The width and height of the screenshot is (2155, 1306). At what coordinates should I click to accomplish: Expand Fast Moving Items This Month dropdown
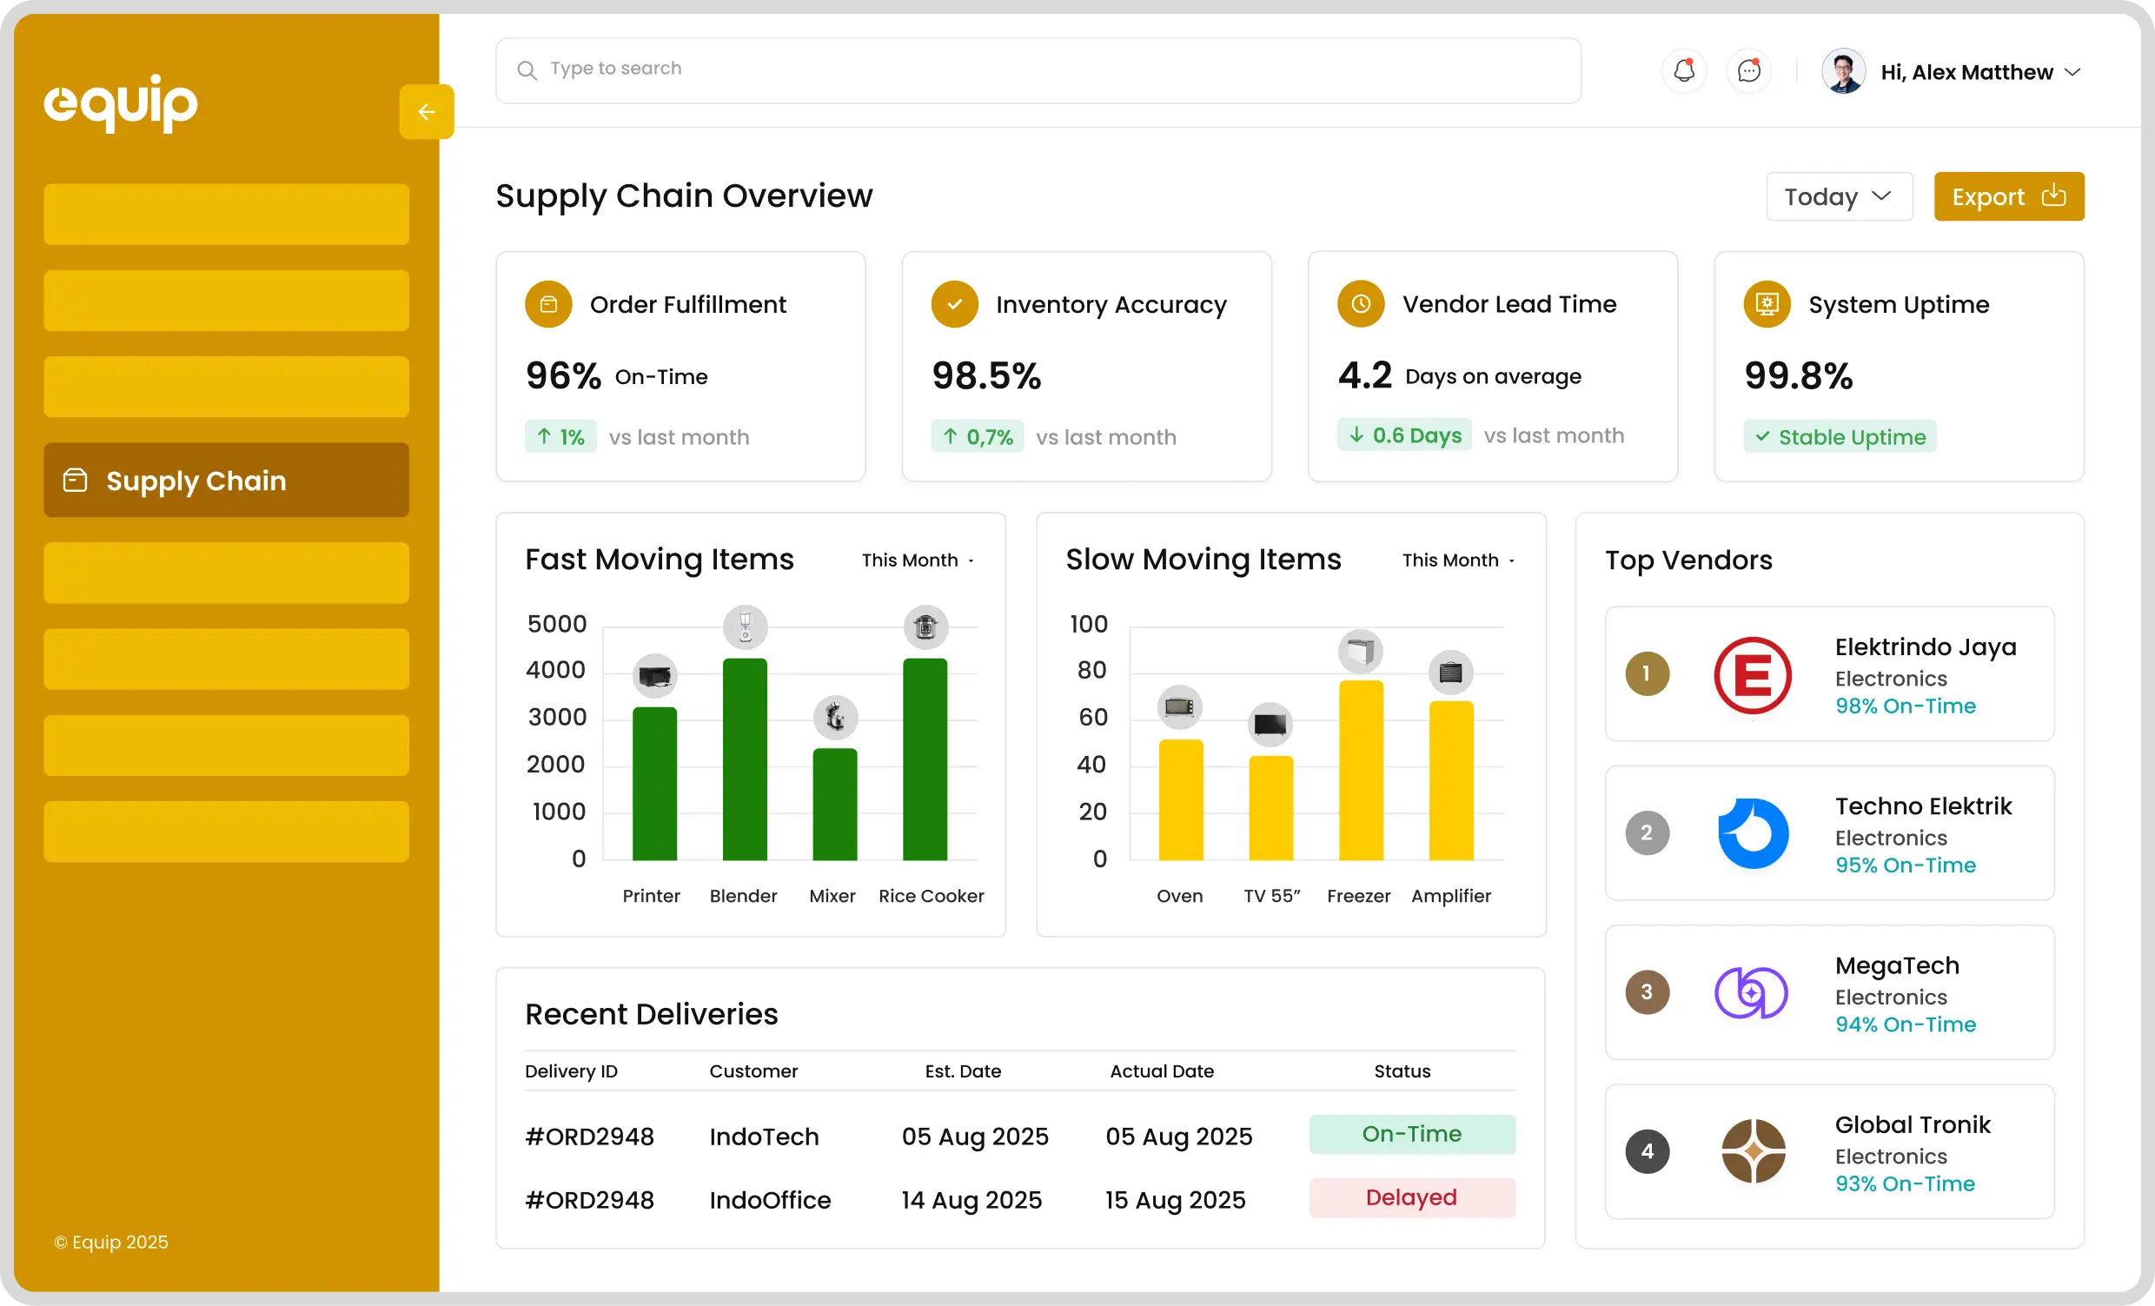(x=918, y=560)
